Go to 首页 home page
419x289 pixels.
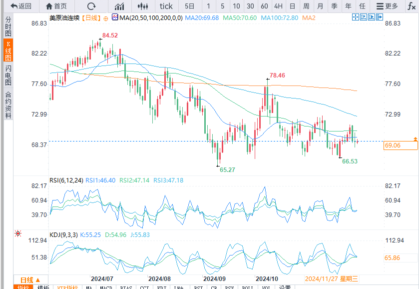[56, 6]
